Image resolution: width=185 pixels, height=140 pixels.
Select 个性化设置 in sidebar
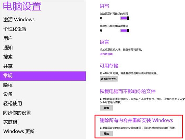coord(15,29)
